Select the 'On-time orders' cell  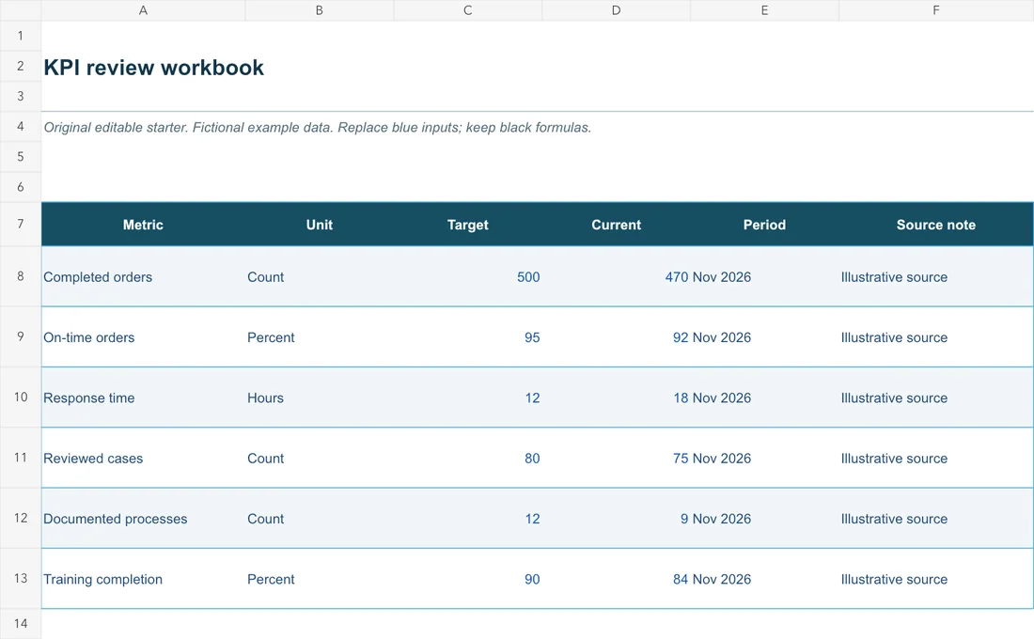click(143, 337)
